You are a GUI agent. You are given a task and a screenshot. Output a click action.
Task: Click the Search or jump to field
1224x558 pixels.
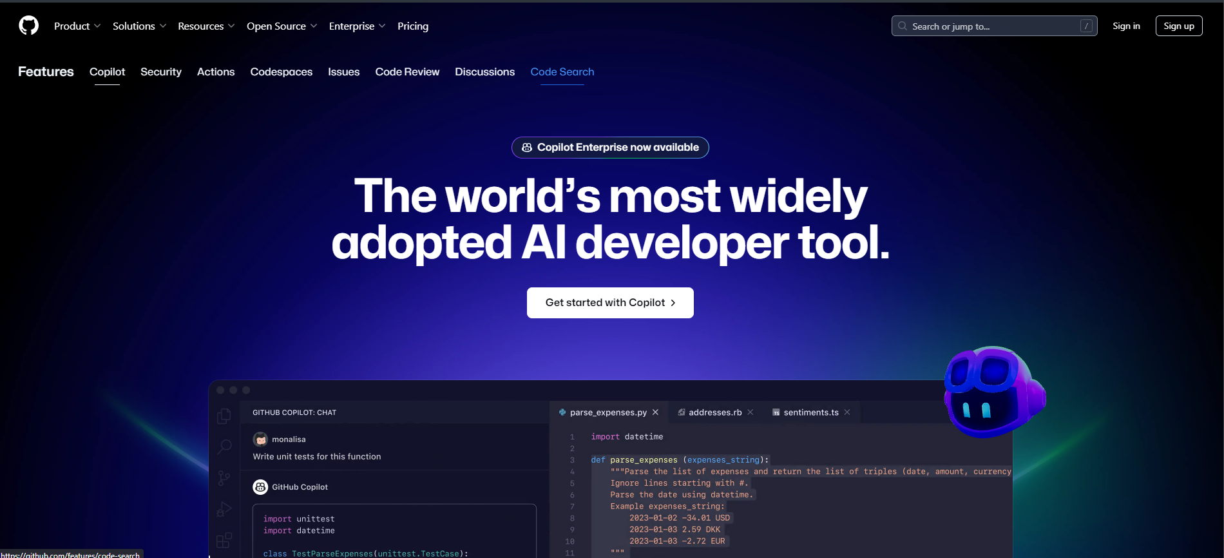click(x=994, y=26)
